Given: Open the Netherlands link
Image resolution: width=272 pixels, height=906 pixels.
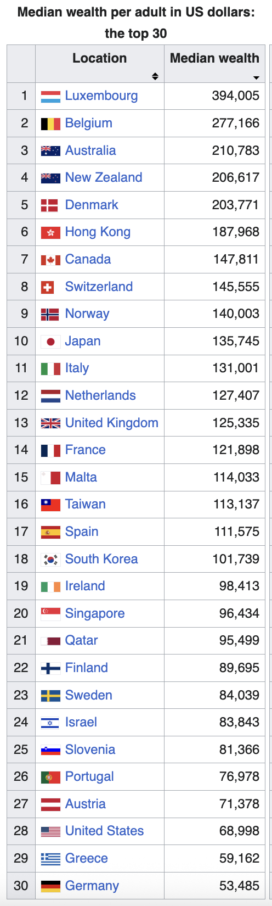Looking at the screenshot, I should [x=100, y=395].
